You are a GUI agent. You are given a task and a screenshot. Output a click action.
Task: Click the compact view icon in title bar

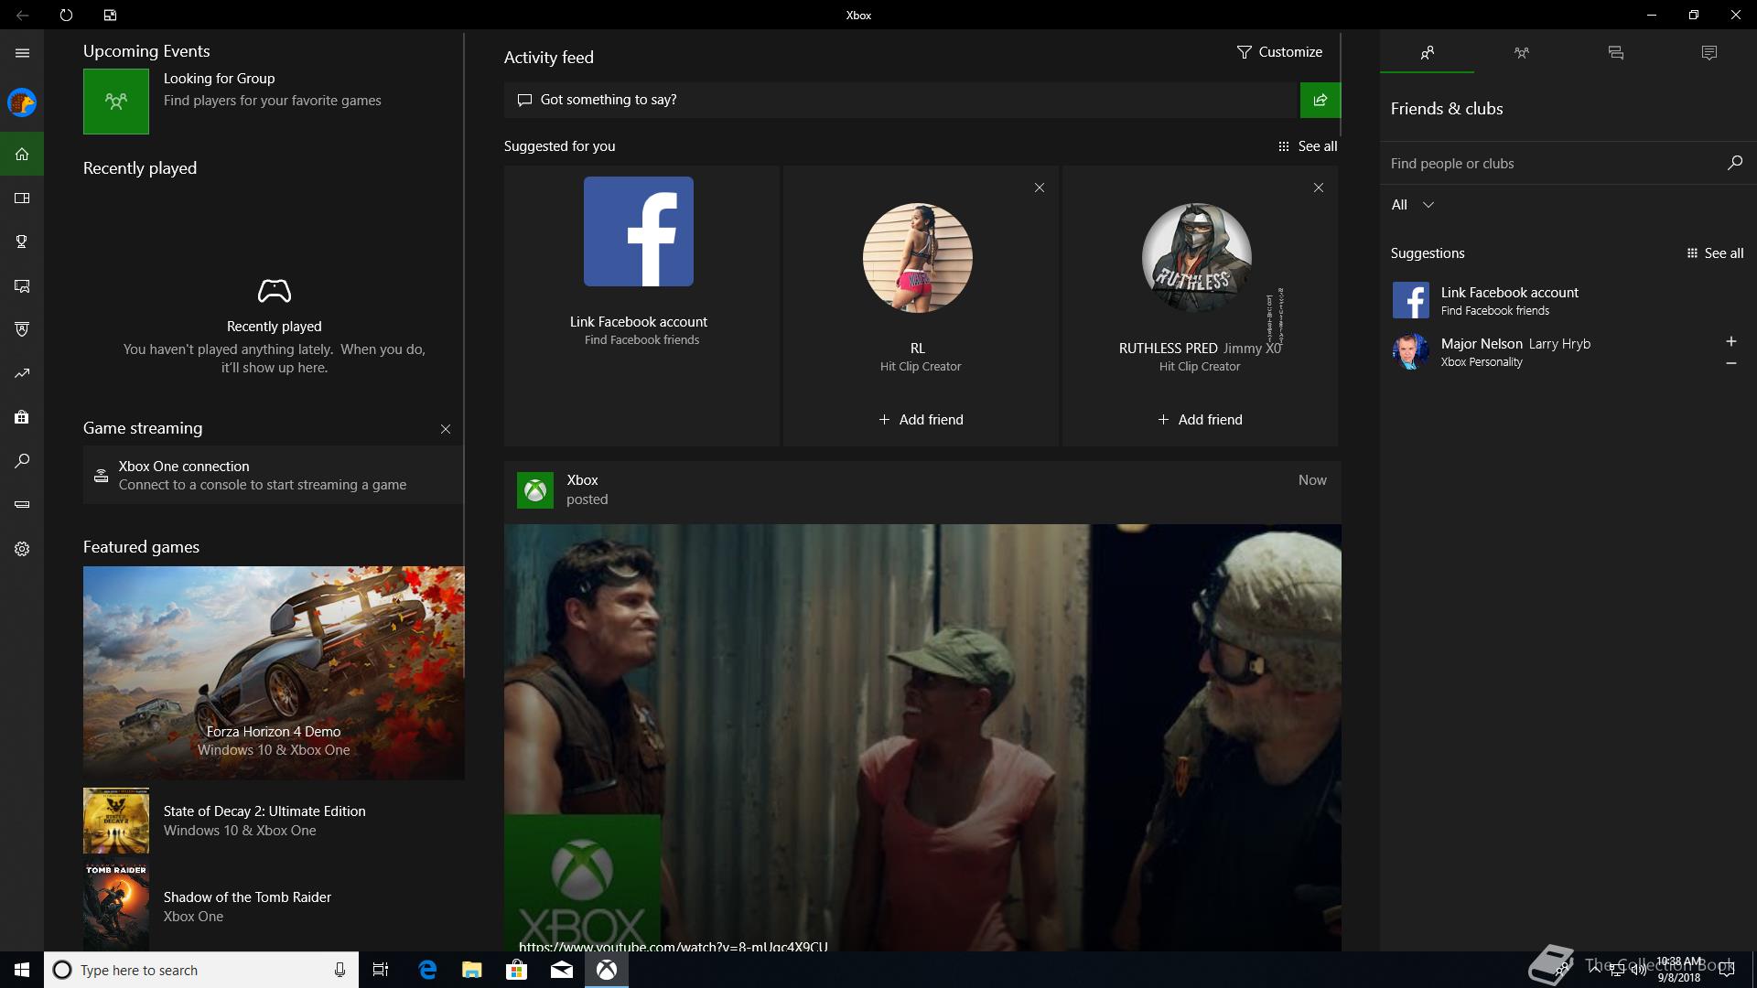click(110, 15)
